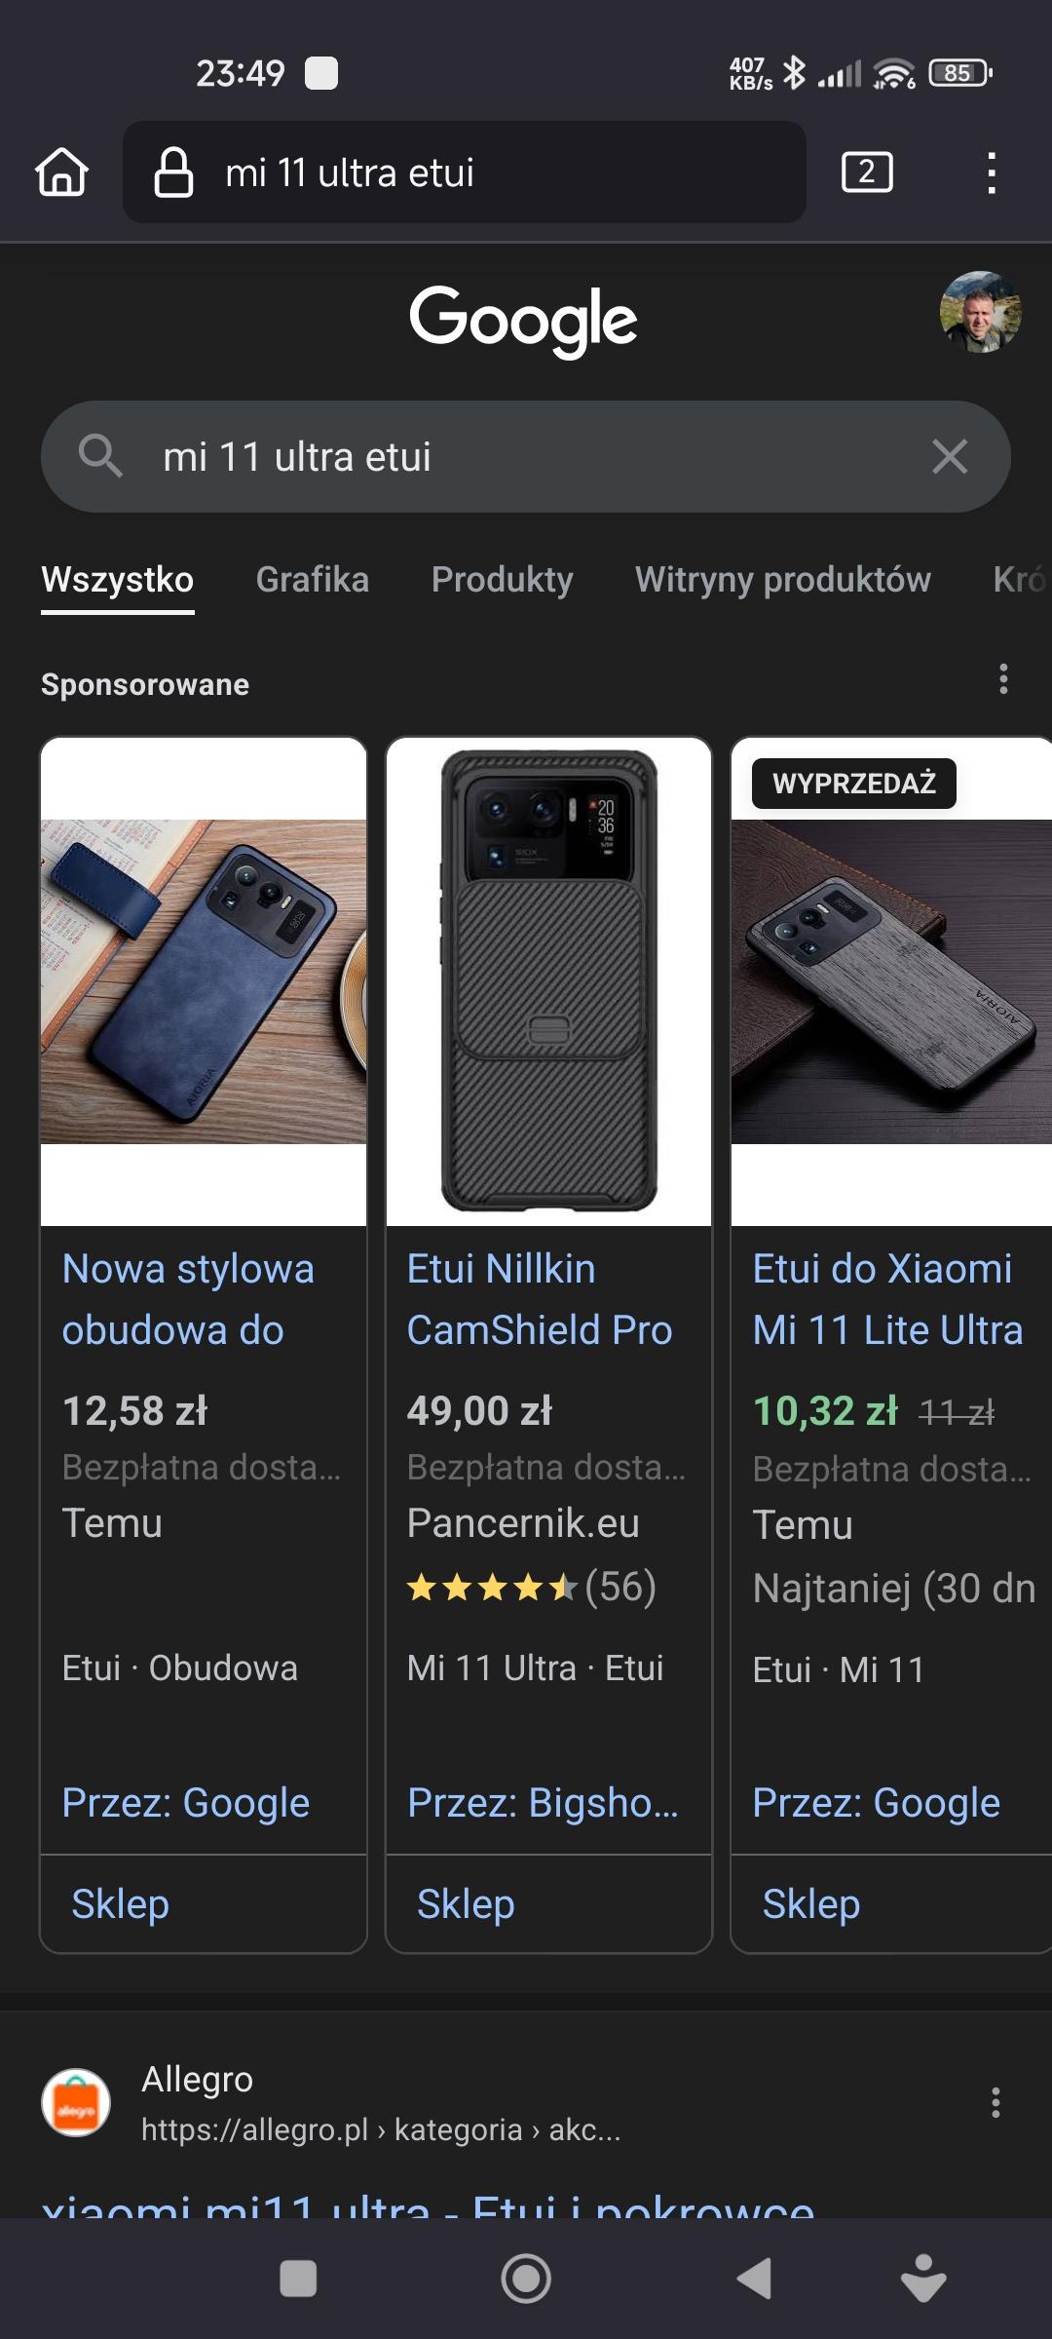Open the Nillkin CamShield Pro case image
The image size is (1052, 2339).
tap(549, 980)
